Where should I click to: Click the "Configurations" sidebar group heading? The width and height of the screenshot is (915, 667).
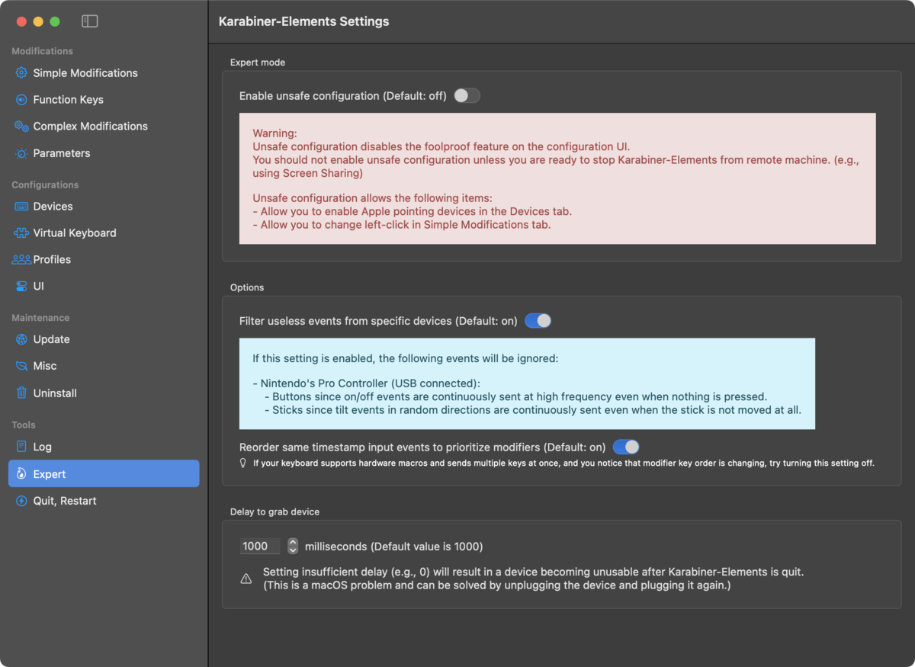[x=45, y=184]
